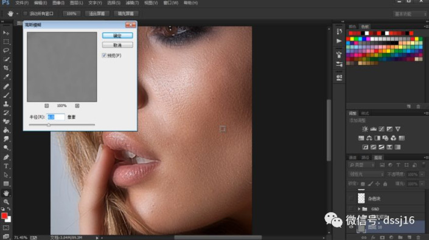Select the Brush tool
429x240 pixels.
(6, 95)
